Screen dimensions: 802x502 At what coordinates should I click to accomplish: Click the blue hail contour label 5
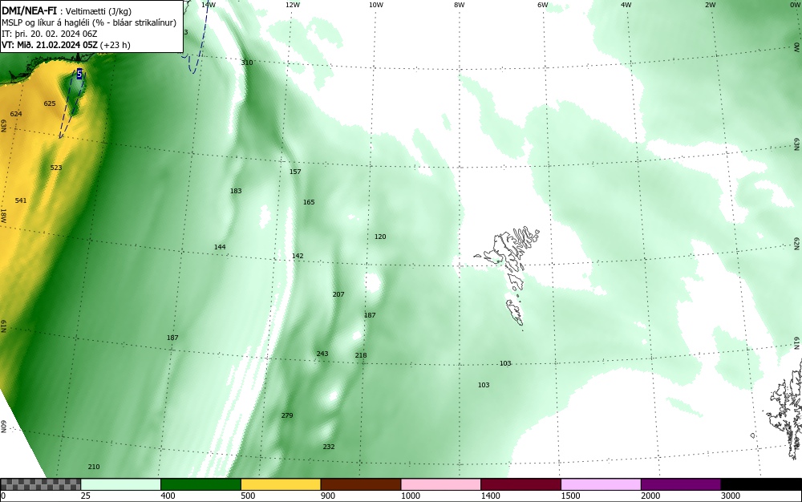(79, 74)
